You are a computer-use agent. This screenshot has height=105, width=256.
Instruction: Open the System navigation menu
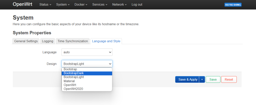[63, 5]
